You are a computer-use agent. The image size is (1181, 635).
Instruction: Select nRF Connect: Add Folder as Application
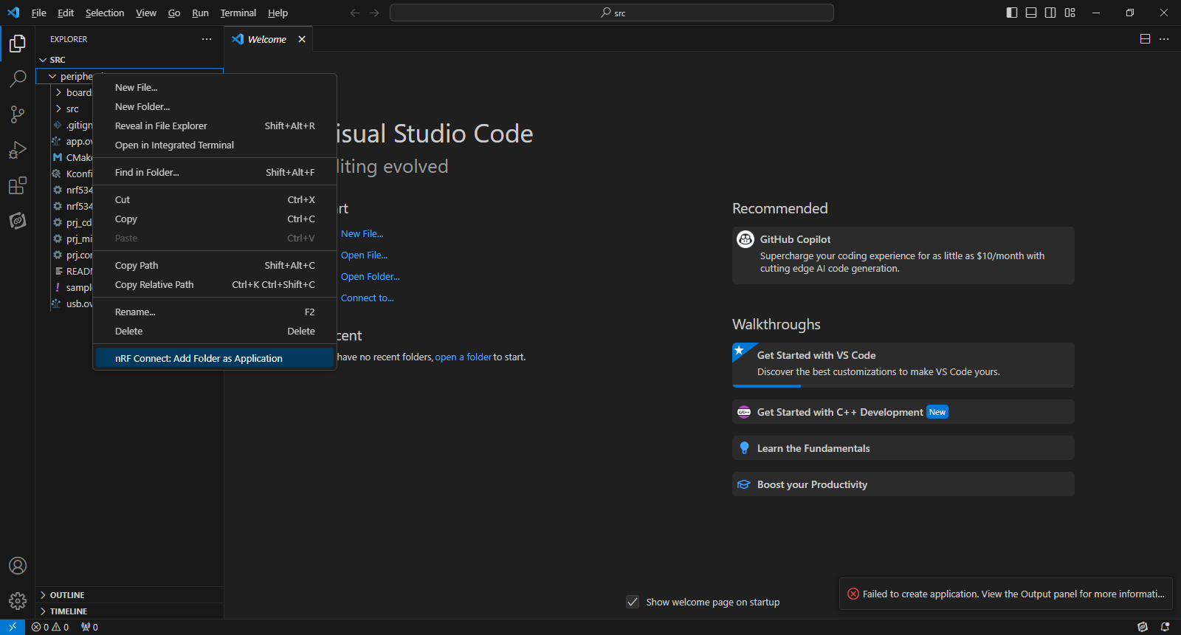pos(199,358)
